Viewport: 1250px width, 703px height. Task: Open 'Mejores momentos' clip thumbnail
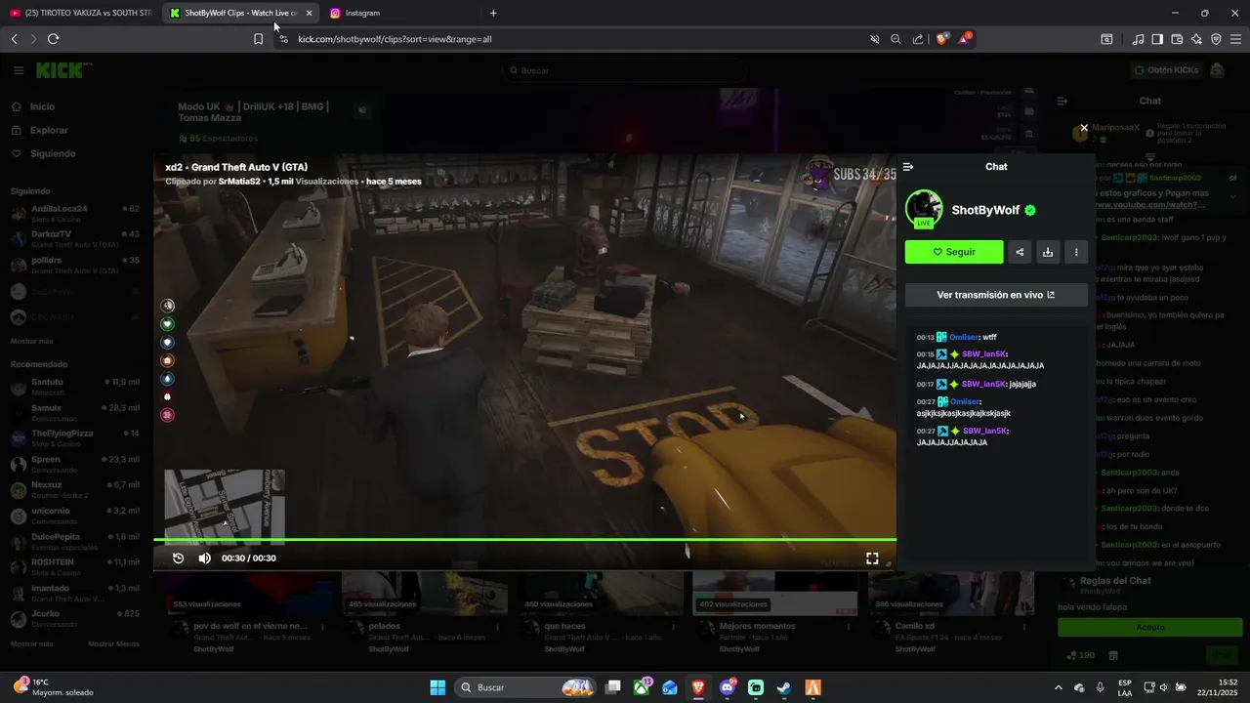click(776, 593)
